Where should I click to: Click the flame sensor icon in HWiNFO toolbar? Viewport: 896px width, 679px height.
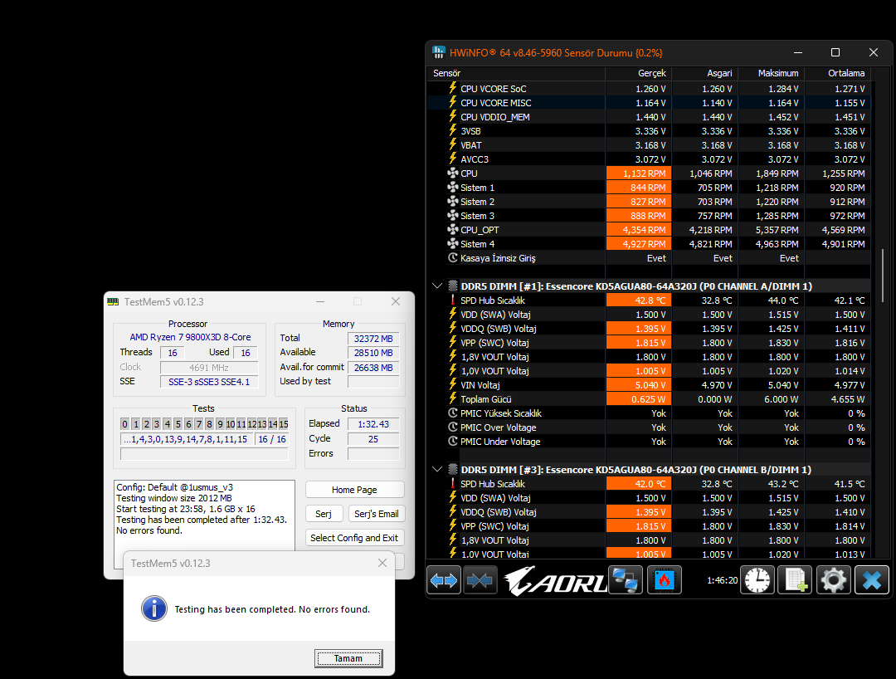[x=665, y=581]
